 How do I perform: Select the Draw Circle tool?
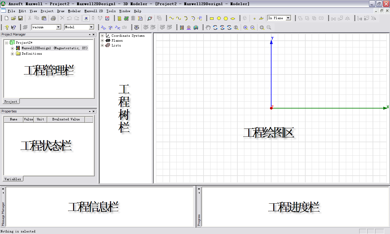(x=219, y=19)
